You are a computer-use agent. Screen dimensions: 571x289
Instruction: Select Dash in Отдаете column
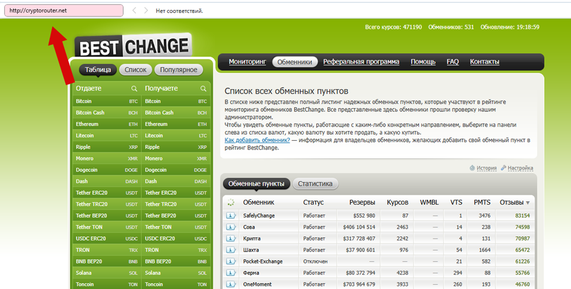pos(107,181)
